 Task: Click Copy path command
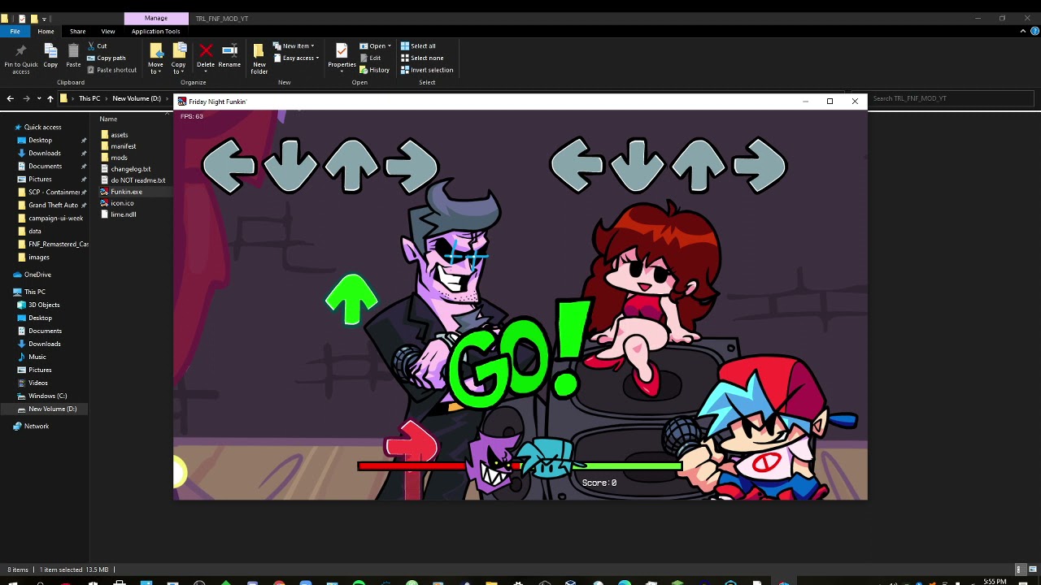[106, 58]
